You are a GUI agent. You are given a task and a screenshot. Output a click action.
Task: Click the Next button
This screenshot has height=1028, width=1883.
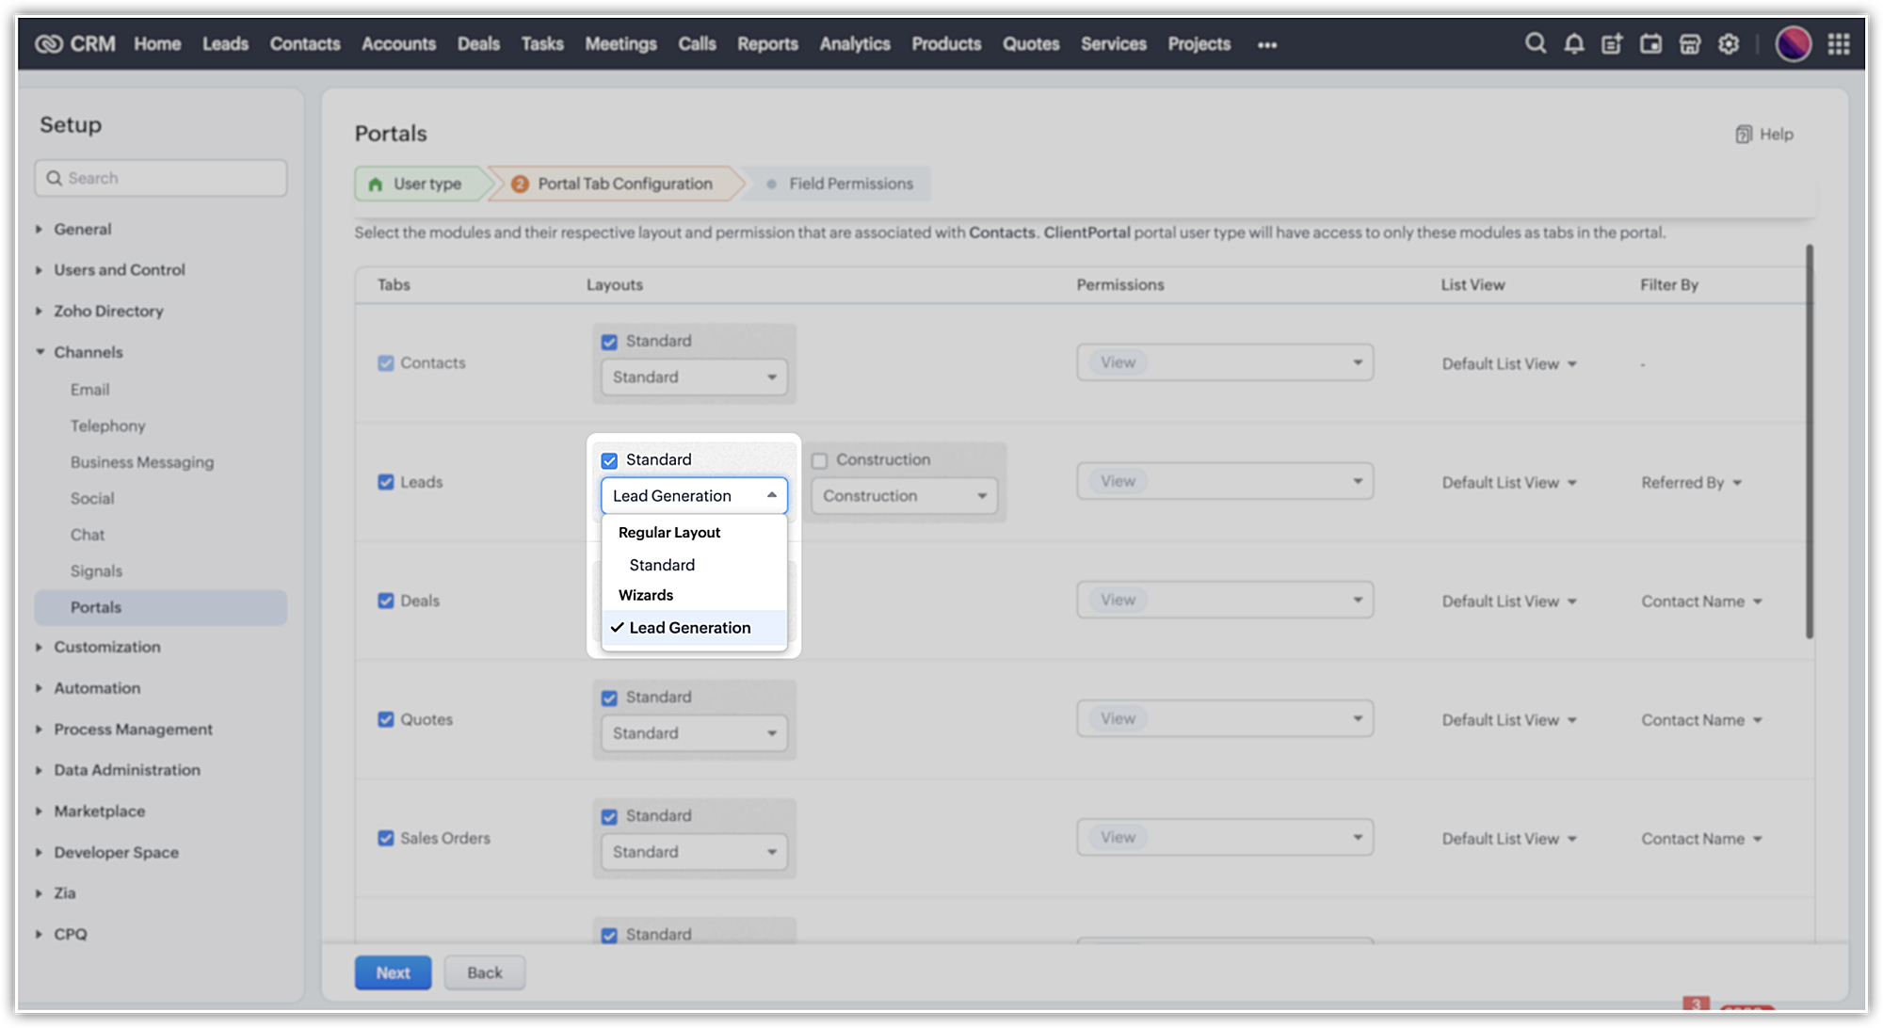[x=393, y=972]
